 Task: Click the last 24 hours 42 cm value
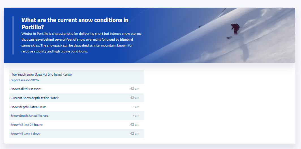coord(135,124)
